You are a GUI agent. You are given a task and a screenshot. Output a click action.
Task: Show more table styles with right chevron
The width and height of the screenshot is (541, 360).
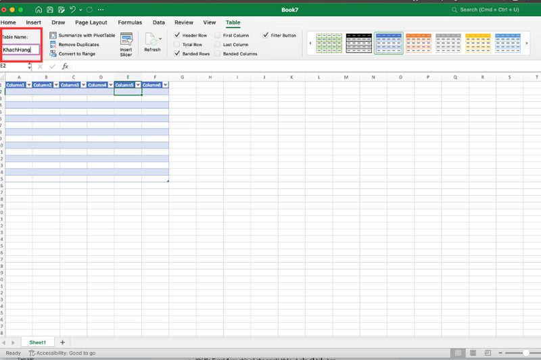click(x=527, y=43)
